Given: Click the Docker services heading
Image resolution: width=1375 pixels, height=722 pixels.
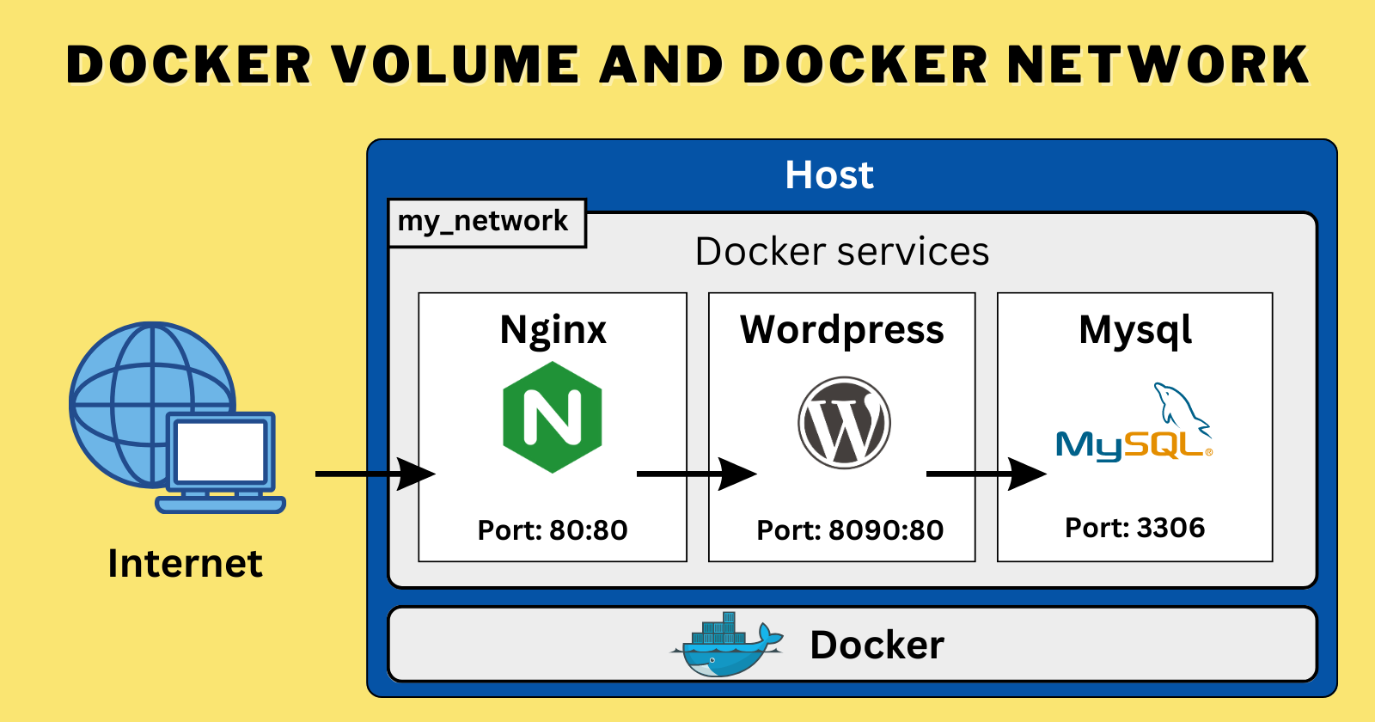Looking at the screenshot, I should (842, 252).
